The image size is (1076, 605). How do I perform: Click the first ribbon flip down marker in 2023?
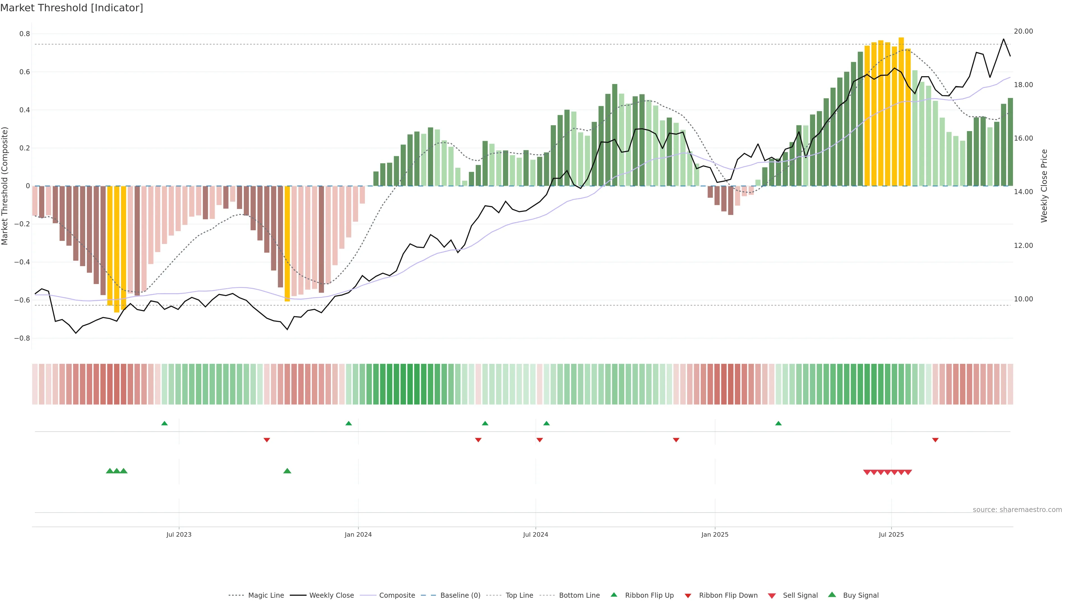(266, 440)
